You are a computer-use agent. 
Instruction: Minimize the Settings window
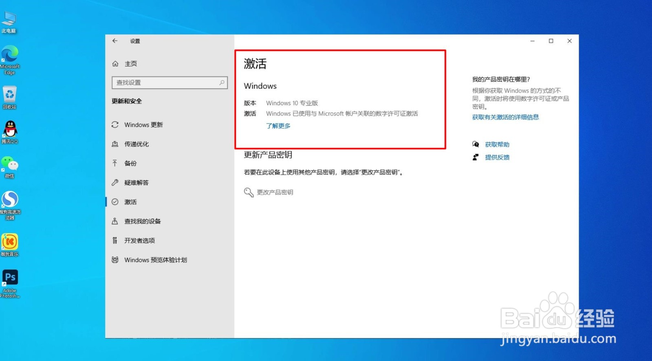(x=532, y=41)
